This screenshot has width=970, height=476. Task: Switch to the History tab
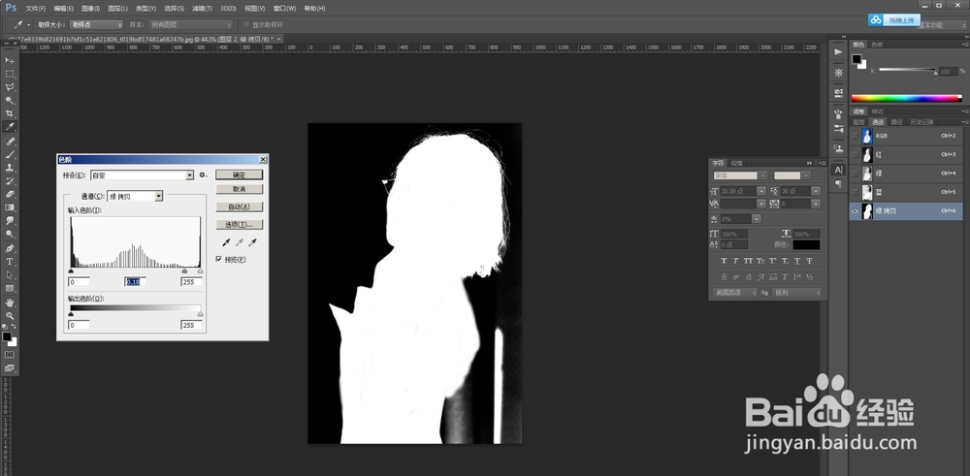point(921,122)
